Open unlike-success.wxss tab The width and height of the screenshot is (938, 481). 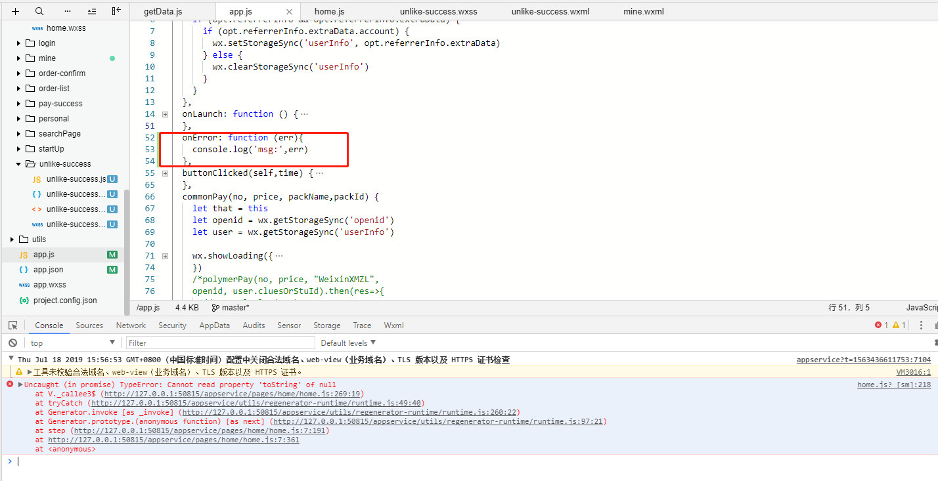438,11
